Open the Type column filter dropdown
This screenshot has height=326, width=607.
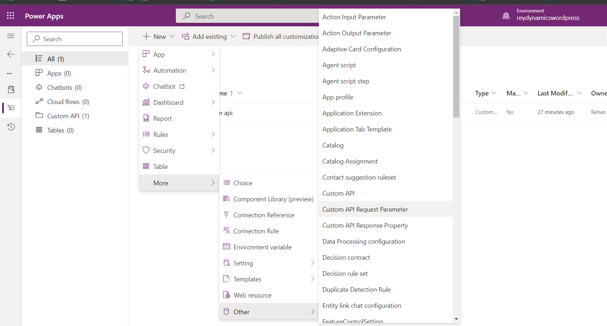point(494,93)
